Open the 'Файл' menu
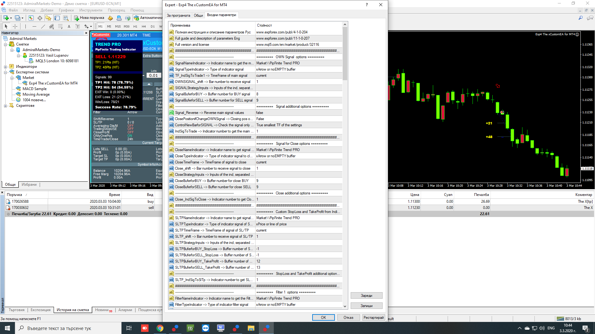 click(13, 10)
